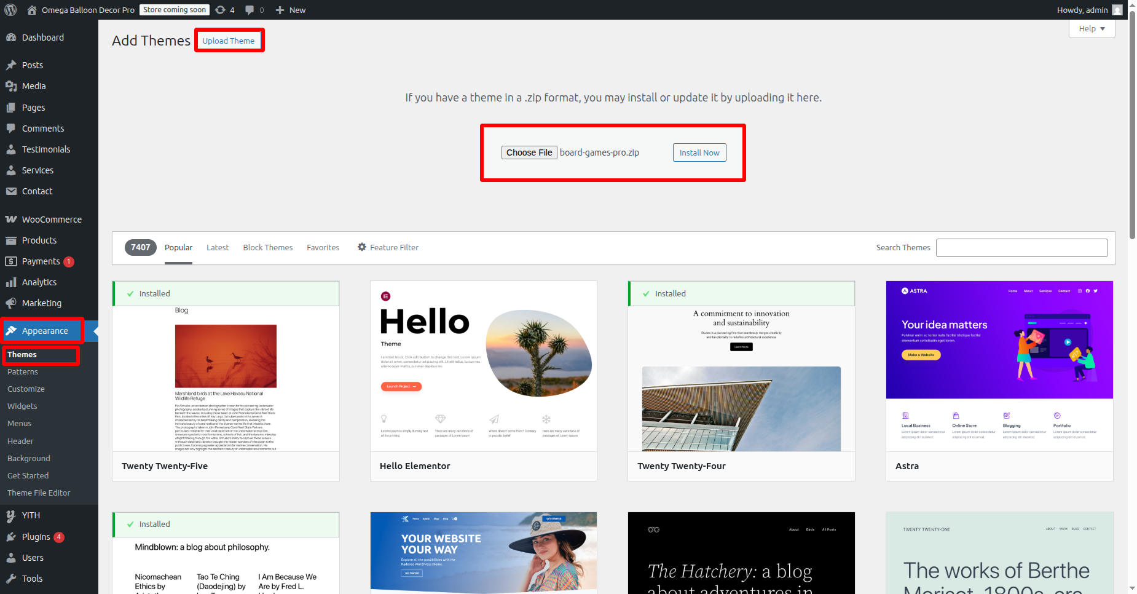
Task: Open the Twenty Twenty-One Berthe Morisot thumbnail
Action: pos(999,553)
